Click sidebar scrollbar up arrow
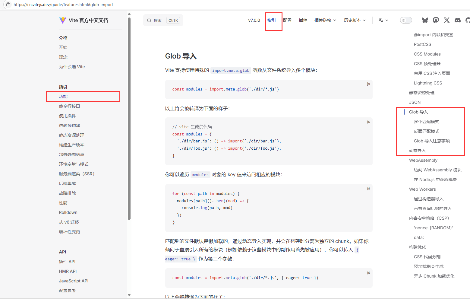Screen dimensions: 470x299 pos(129,14)
